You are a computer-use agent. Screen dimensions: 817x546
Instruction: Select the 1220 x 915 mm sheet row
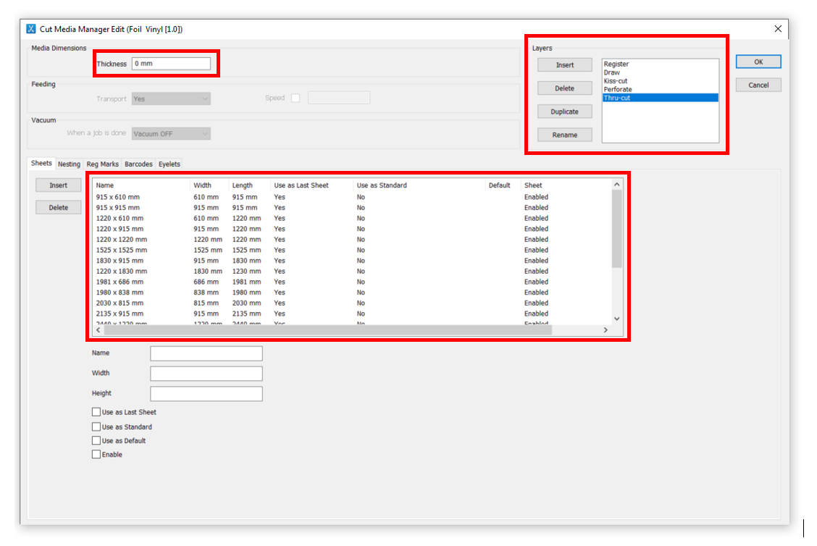click(352, 230)
